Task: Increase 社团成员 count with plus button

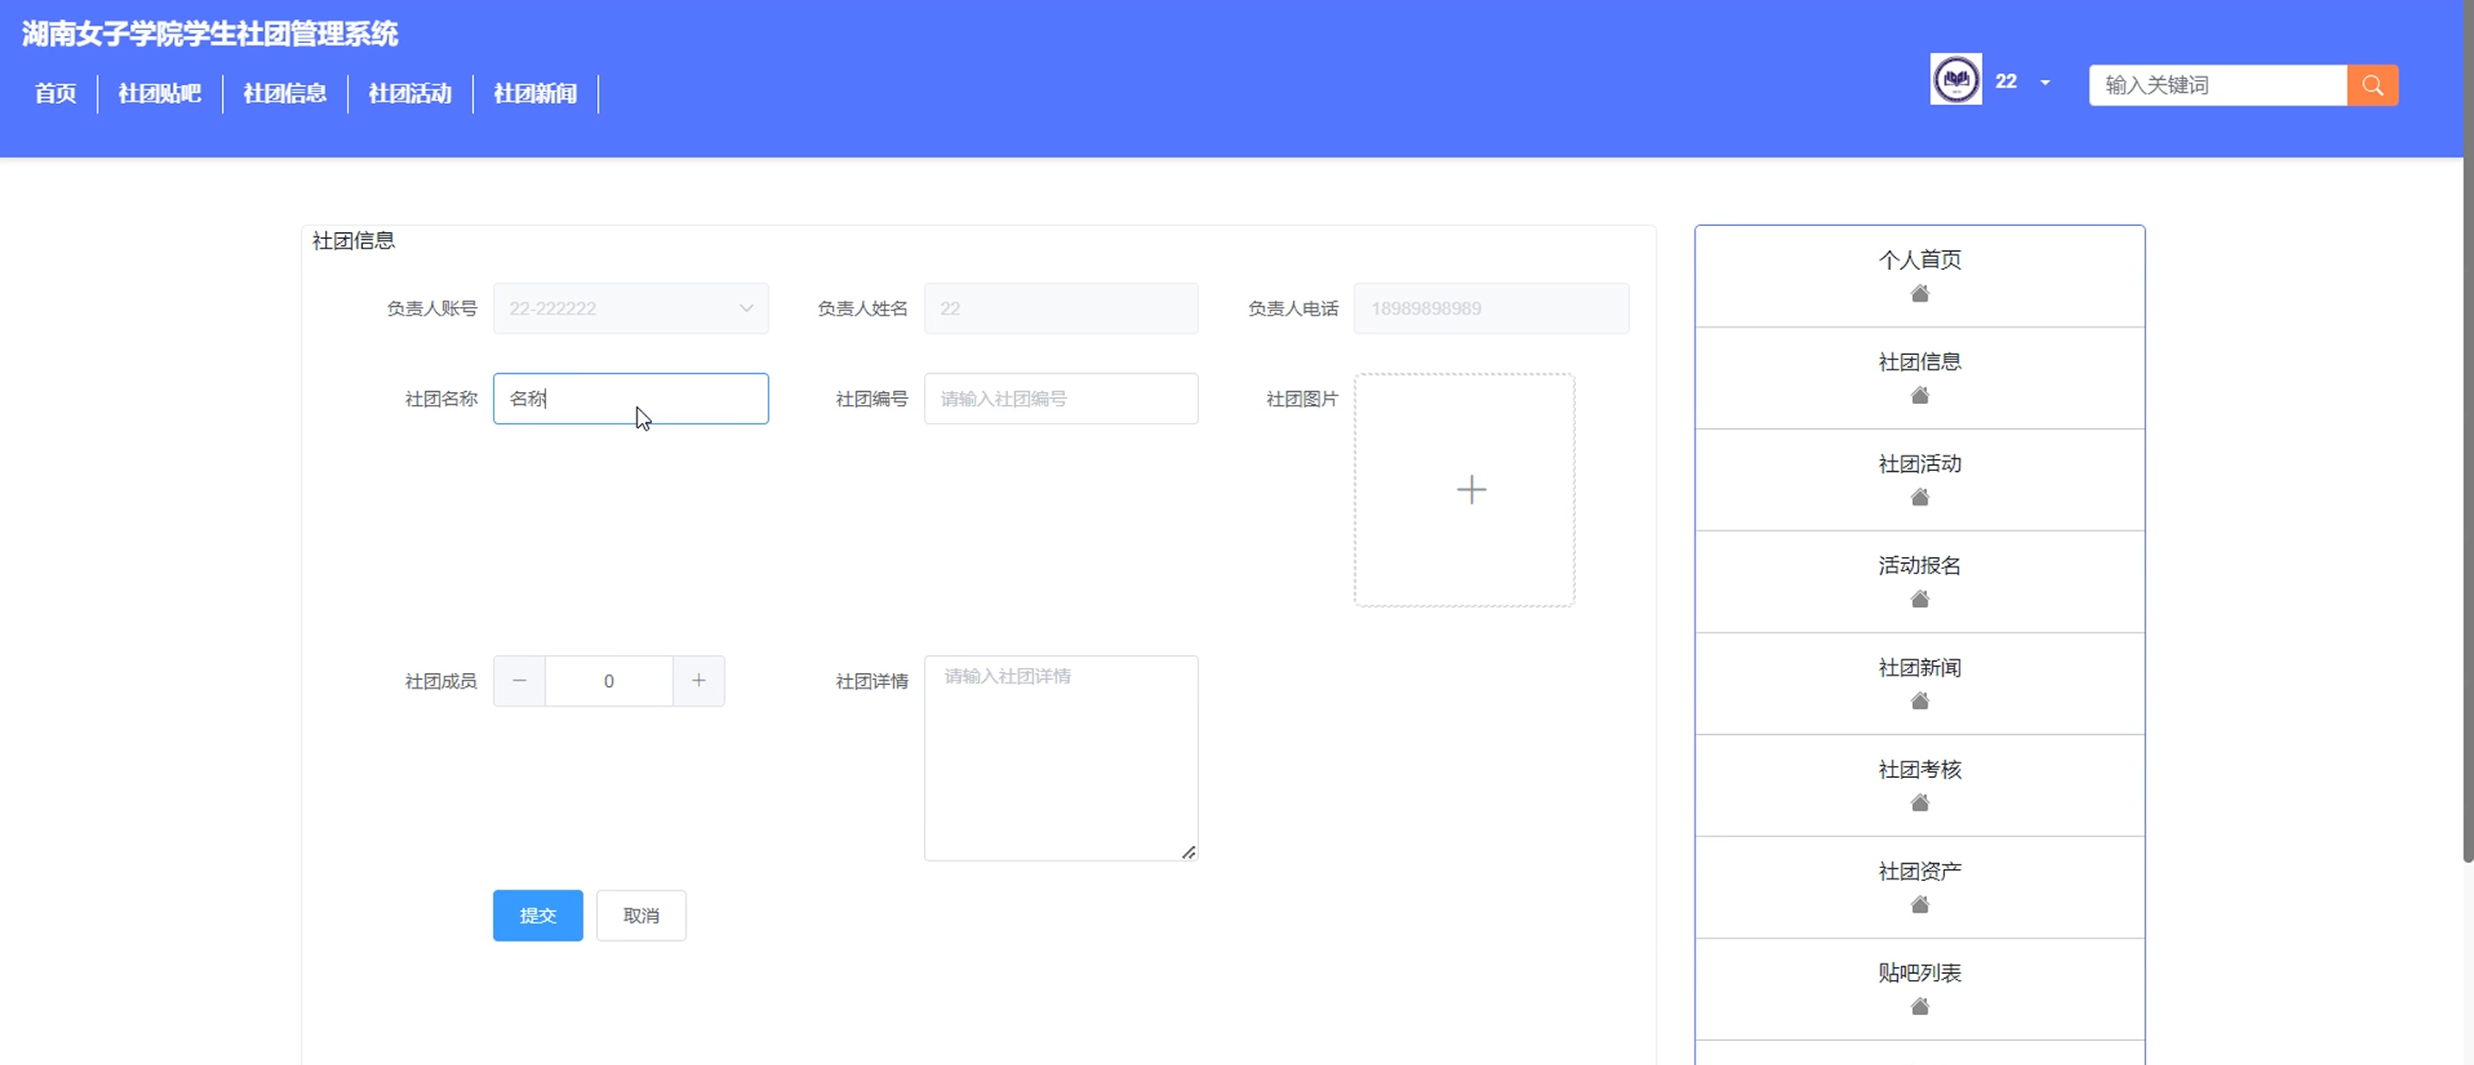Action: click(x=699, y=682)
